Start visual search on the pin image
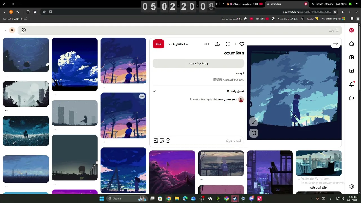361x203 pixels. (x=254, y=133)
